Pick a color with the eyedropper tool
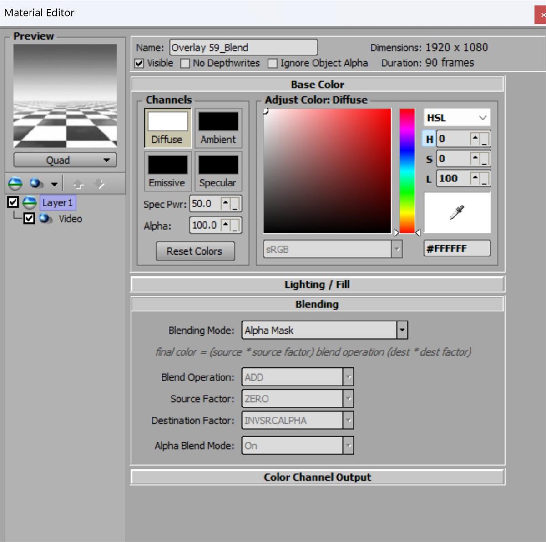Viewport: 546px width, 542px height. coord(457,213)
